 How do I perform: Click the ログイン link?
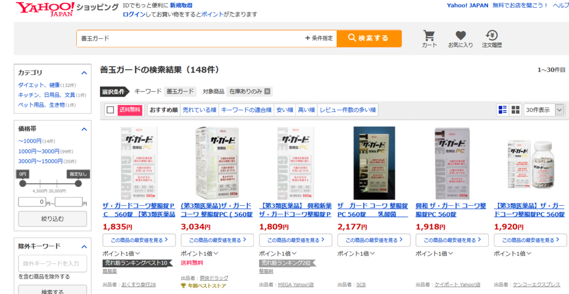coord(134,14)
